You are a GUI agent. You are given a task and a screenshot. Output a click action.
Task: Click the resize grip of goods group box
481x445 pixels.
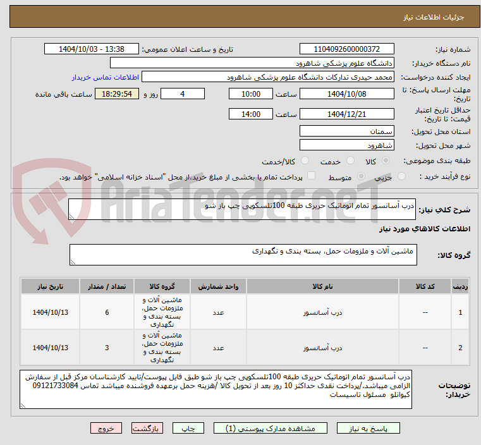point(73,262)
